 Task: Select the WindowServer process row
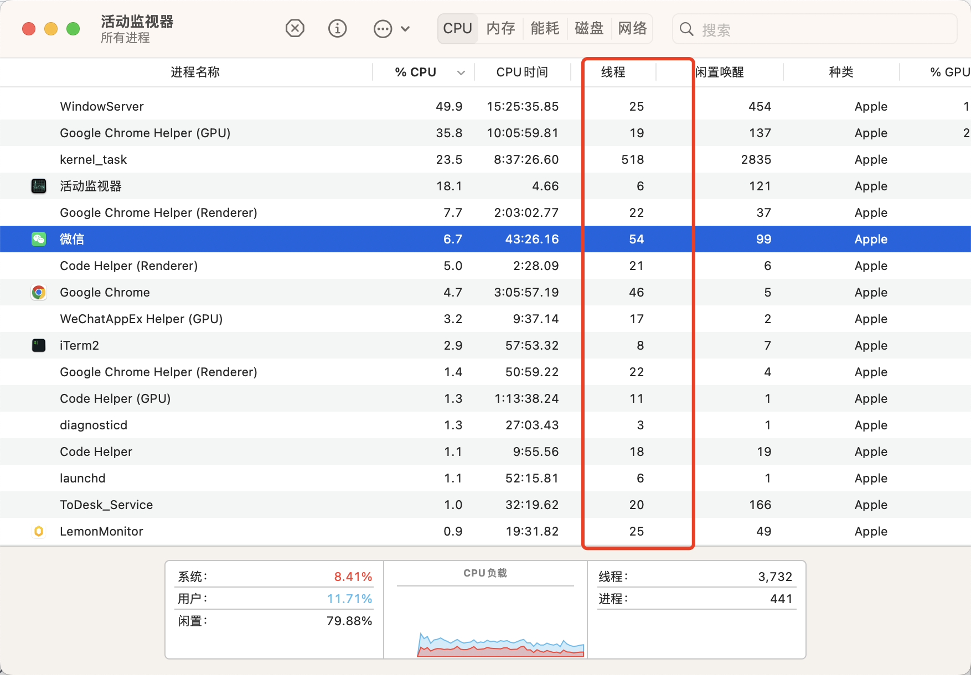(485, 106)
